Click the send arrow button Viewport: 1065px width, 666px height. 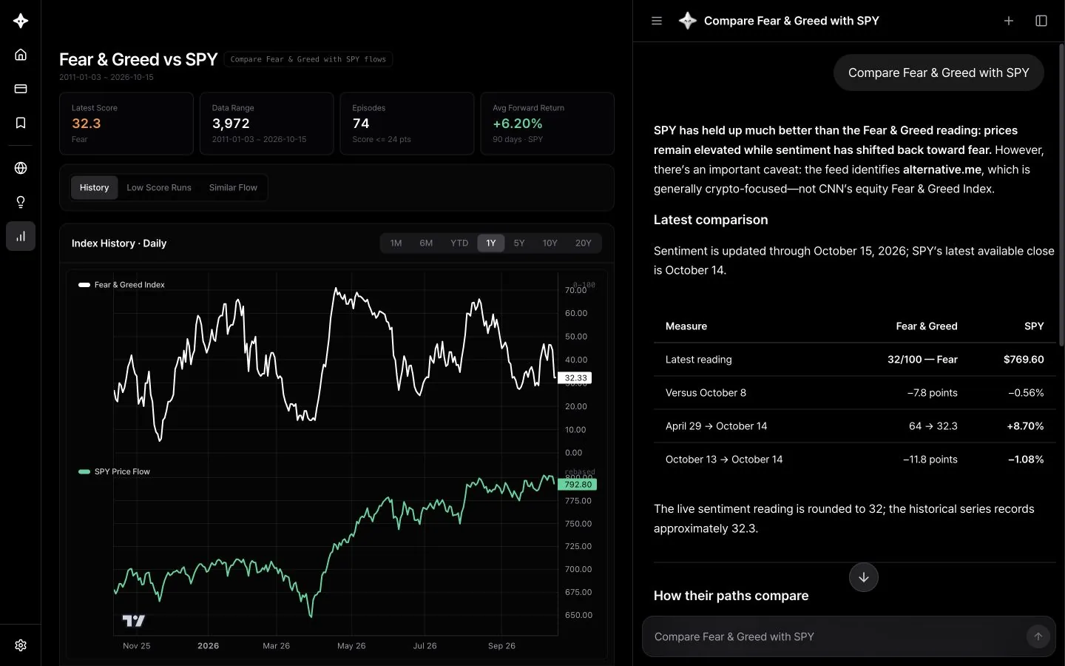tap(1038, 636)
